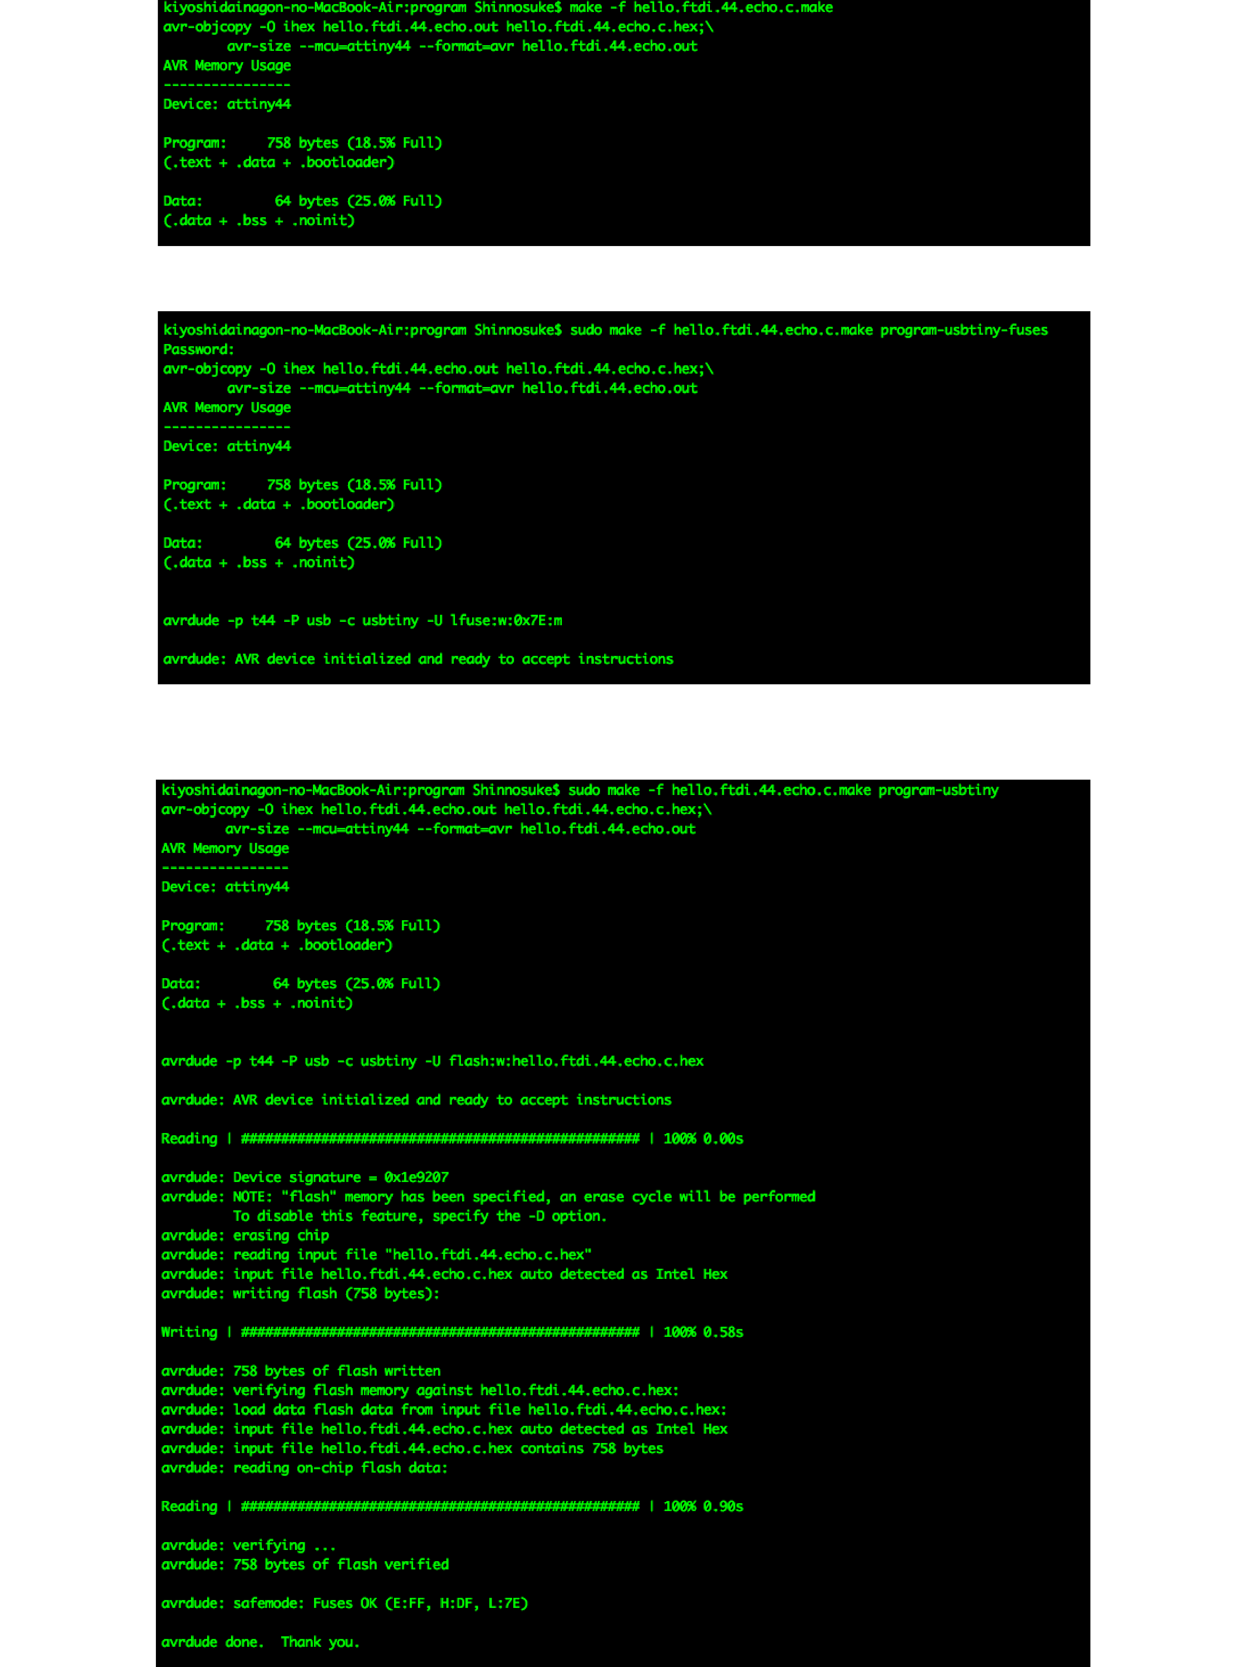Click the Device signature 0x1e9207 line
Viewport: 1246px width, 1667px height.
[x=305, y=1177]
